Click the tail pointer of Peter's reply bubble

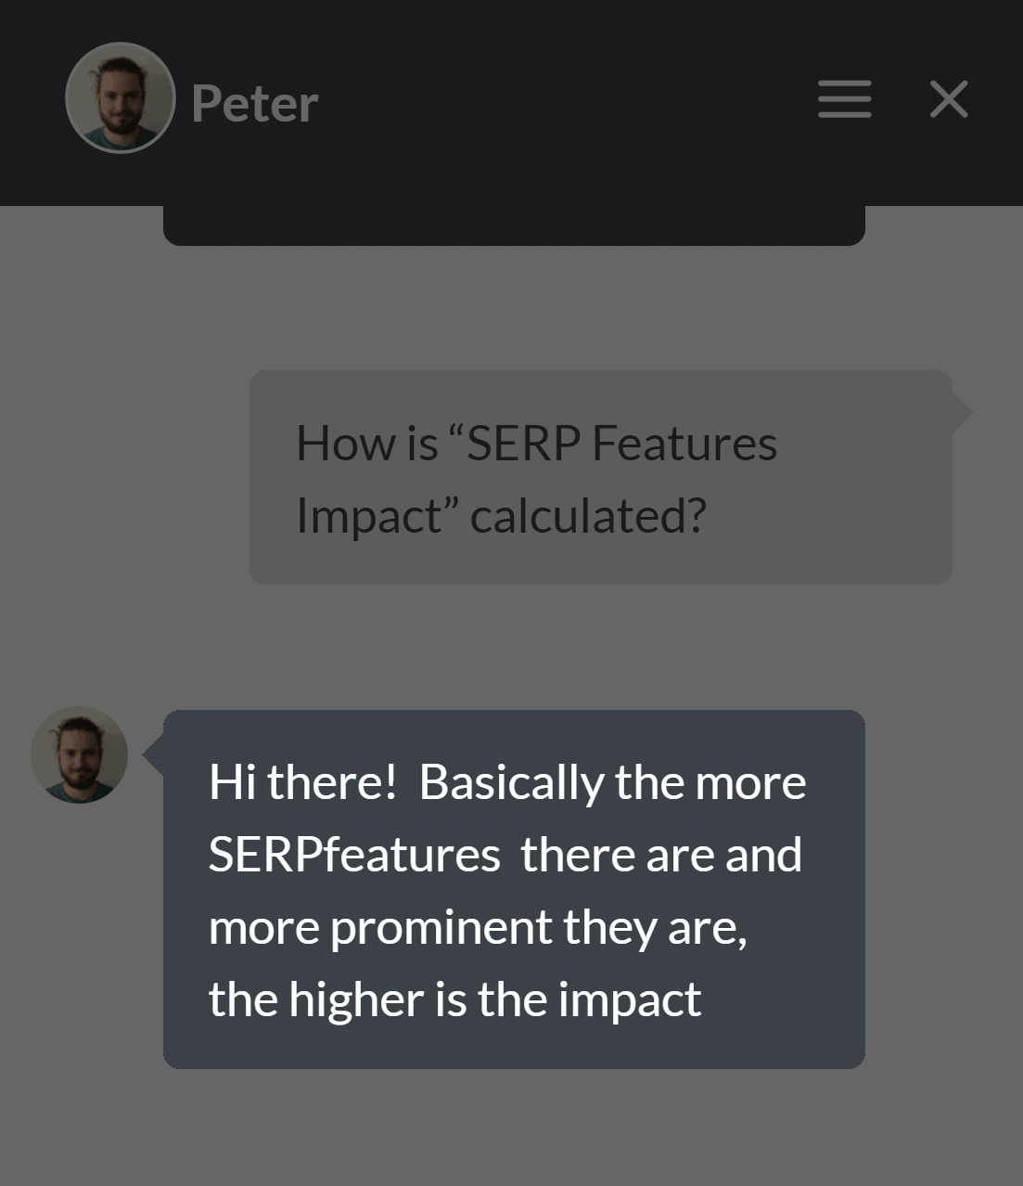pyautogui.click(x=153, y=755)
